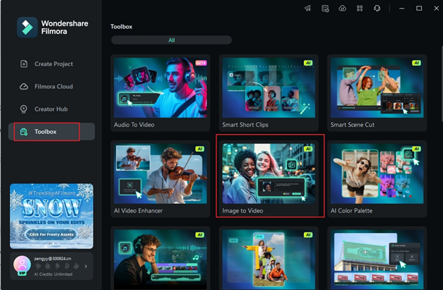This screenshot has height=290, width=443.
Task: Open the Image to Video tool
Action: [270, 178]
